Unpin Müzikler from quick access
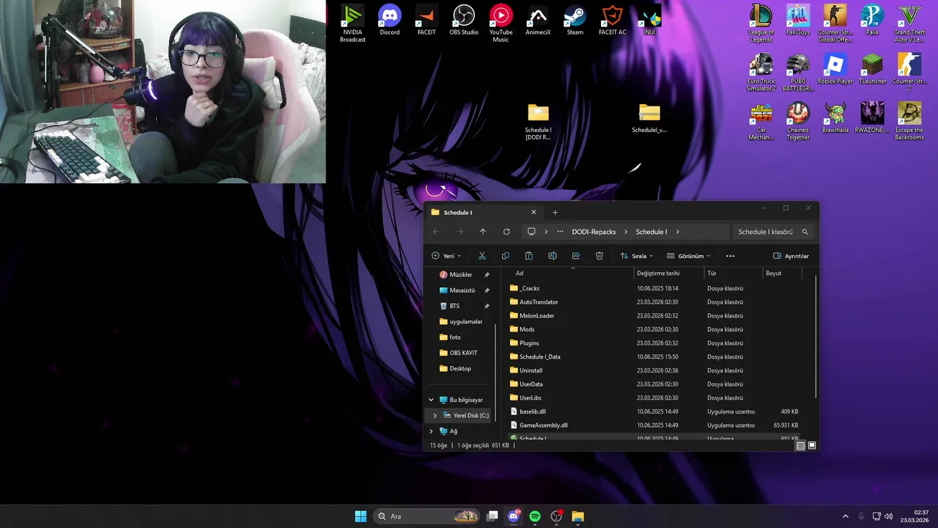The image size is (938, 528). point(487,274)
